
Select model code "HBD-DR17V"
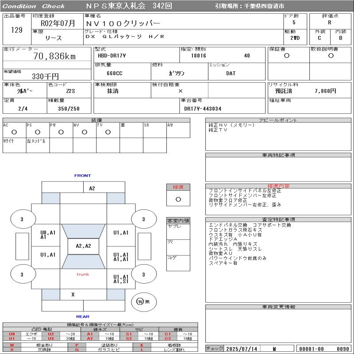tap(112, 56)
